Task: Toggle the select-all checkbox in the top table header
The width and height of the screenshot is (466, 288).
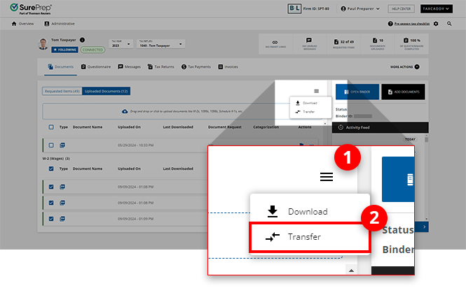Action: [x=50, y=127]
